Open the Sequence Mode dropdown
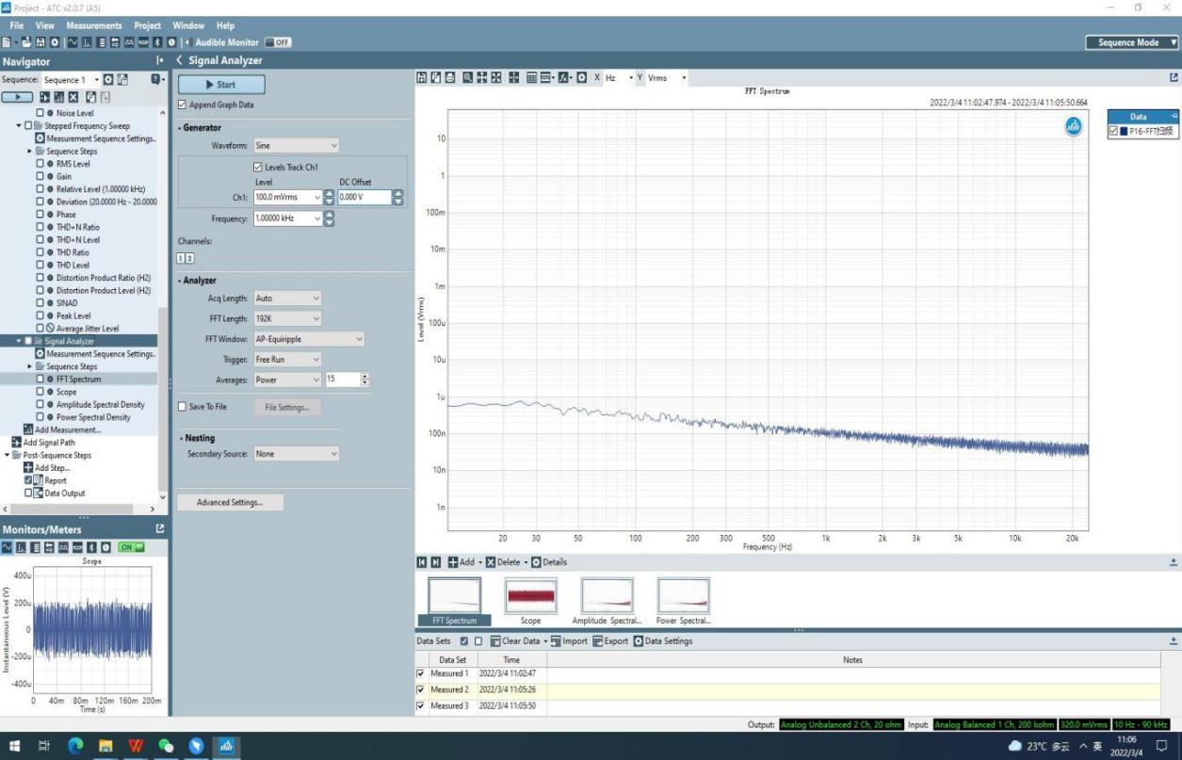1182x760 pixels. tap(1132, 42)
